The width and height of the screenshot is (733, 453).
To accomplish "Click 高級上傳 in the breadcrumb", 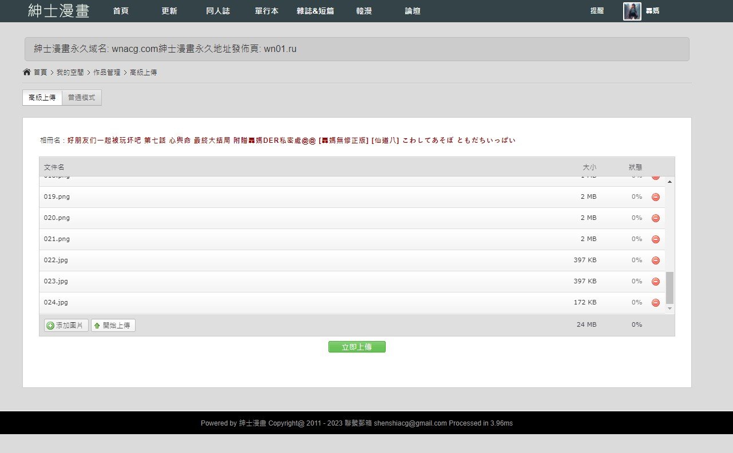I will (144, 73).
